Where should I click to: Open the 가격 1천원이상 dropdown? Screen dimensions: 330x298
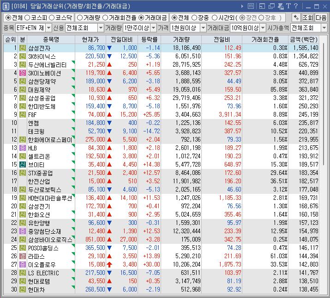[x=203, y=28]
